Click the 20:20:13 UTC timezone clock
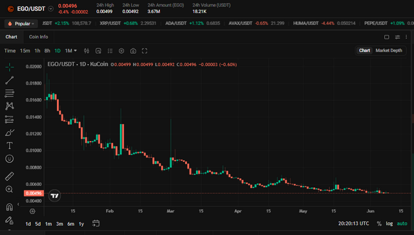This screenshot has width=414, height=235. tap(354, 223)
